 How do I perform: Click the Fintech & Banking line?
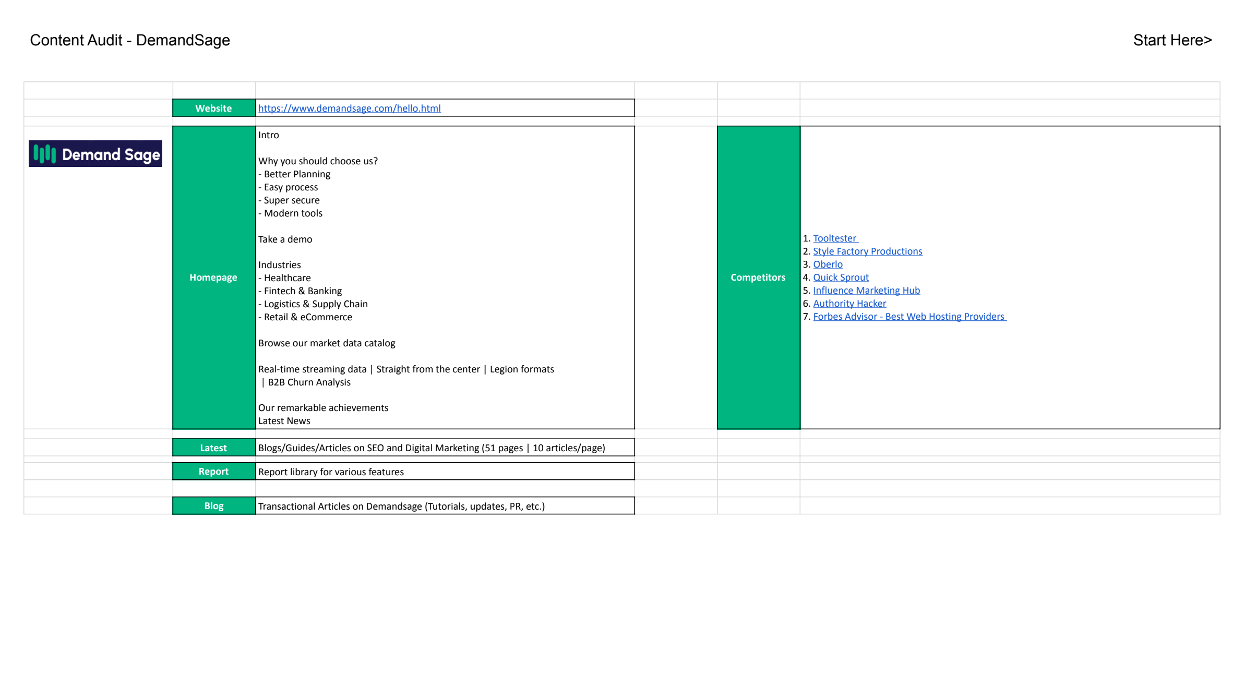click(300, 291)
